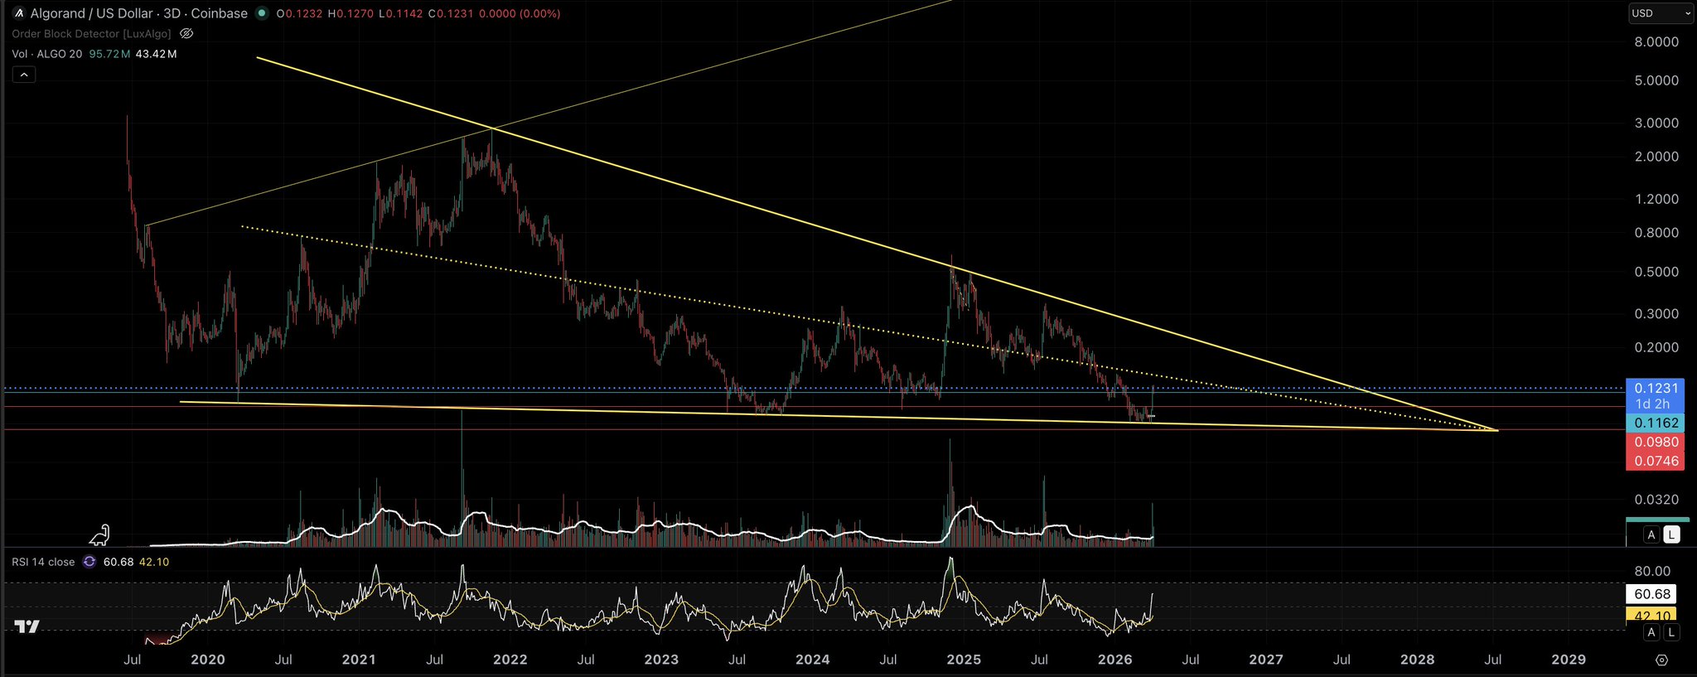
Task: Click the High value 0.1270
Action: pos(355,14)
